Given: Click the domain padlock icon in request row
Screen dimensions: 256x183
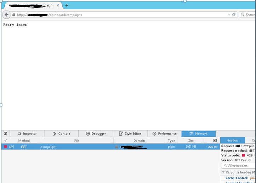Looking at the screenshot, I should 116,147.
